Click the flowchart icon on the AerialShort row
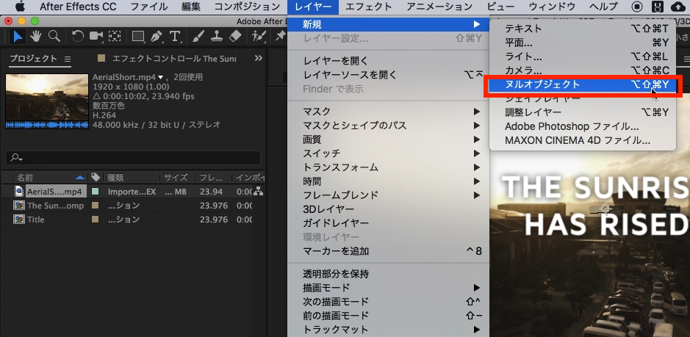Screen dimensions: 690x337 [259, 192]
